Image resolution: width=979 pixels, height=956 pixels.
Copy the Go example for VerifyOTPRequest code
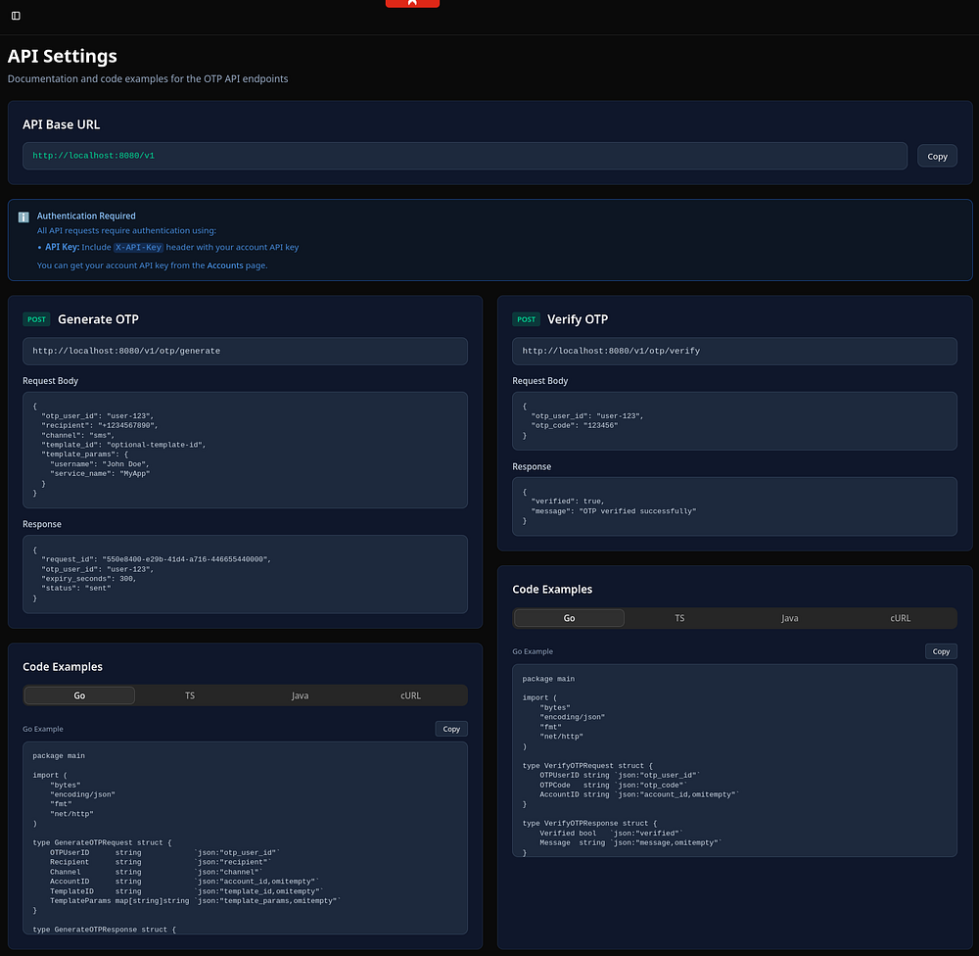point(941,651)
